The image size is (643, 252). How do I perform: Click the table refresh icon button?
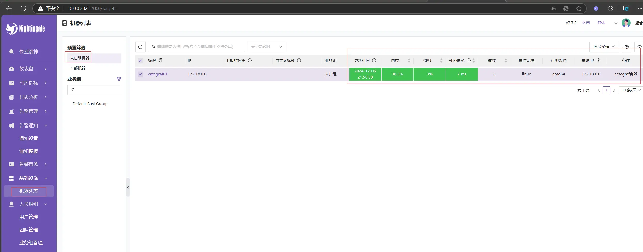click(140, 47)
